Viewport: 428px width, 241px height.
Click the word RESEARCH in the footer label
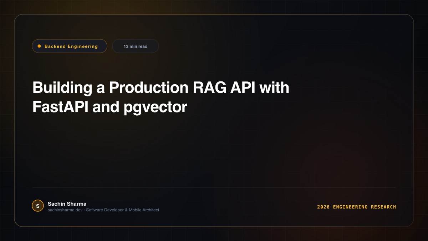tap(383, 207)
